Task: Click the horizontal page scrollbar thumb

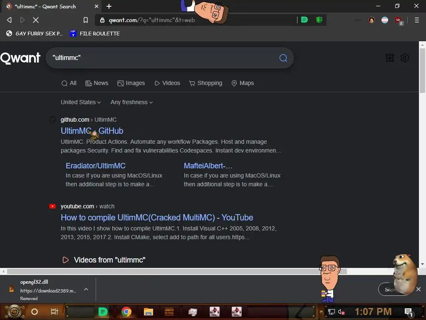Action: [176, 271]
